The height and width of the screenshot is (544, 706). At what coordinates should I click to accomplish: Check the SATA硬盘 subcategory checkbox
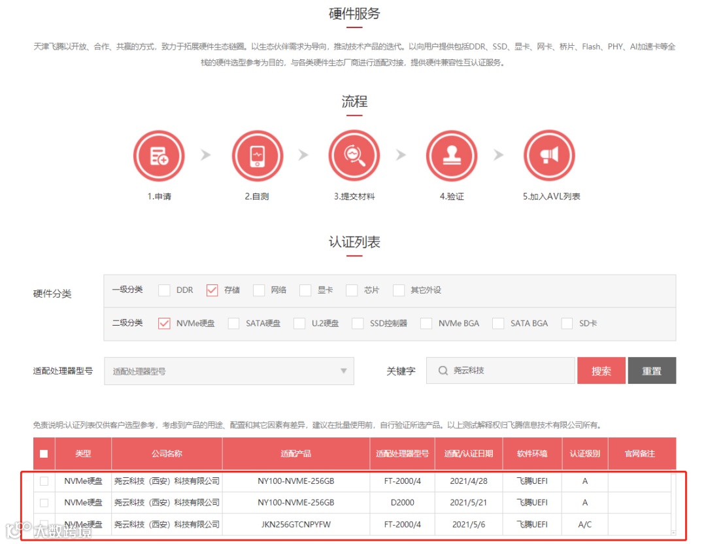[233, 324]
